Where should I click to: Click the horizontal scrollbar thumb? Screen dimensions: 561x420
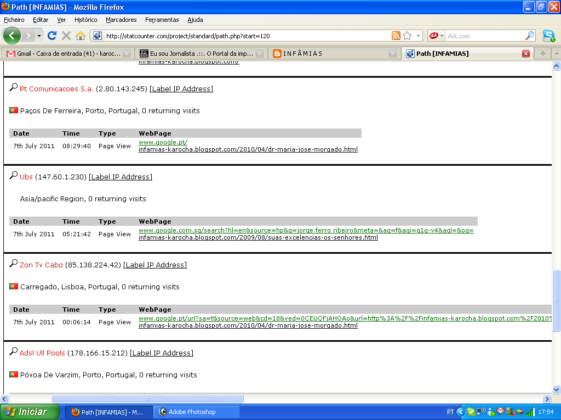click(x=147, y=399)
